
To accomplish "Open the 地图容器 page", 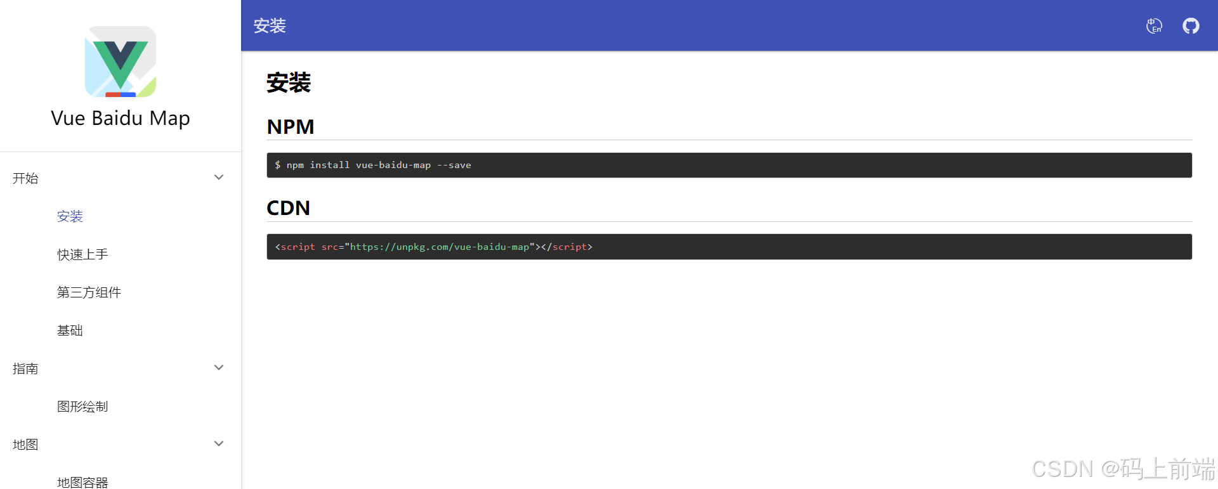I will [82, 482].
